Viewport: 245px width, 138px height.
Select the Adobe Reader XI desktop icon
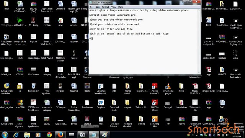(155, 89)
